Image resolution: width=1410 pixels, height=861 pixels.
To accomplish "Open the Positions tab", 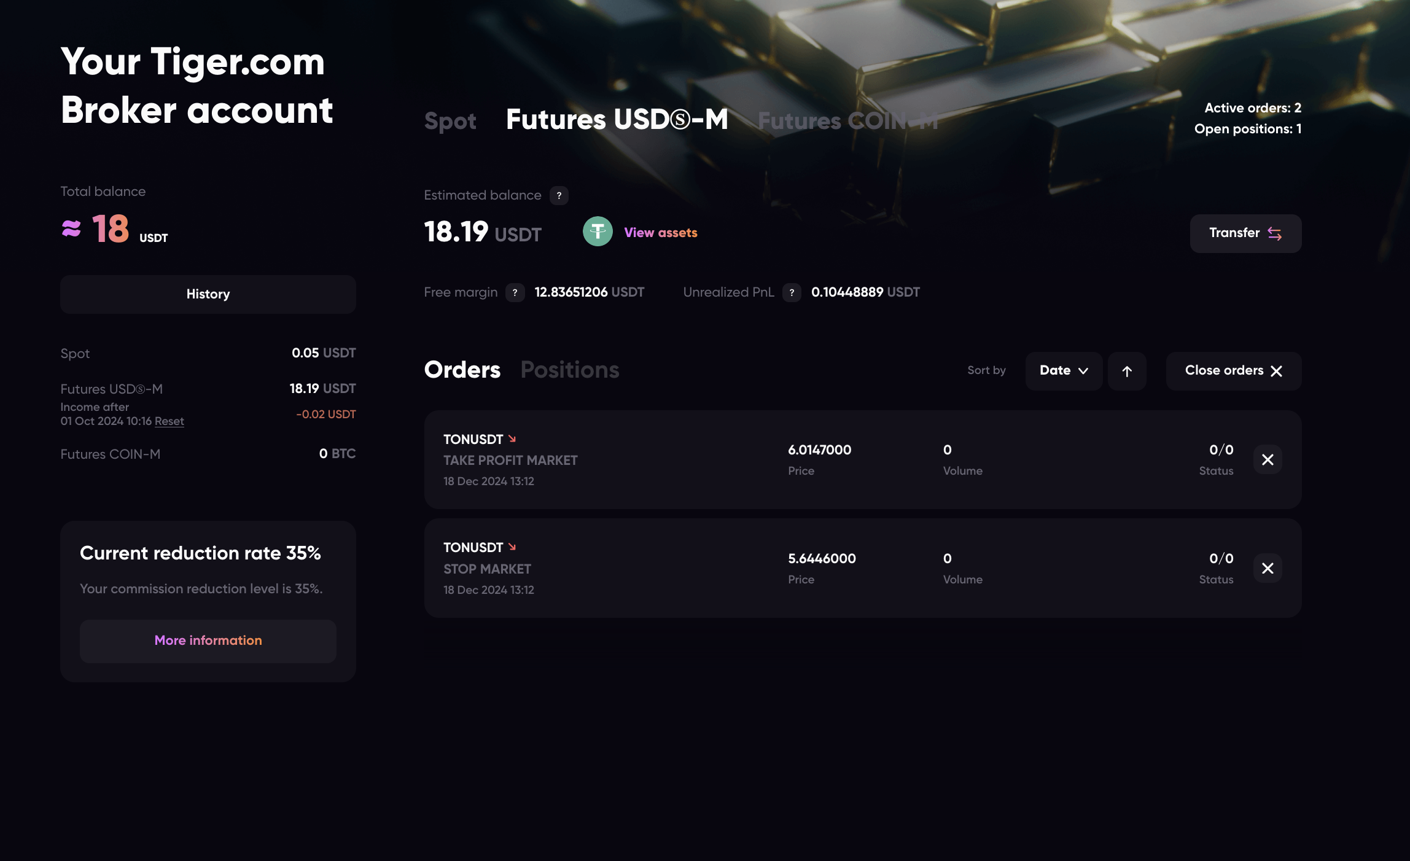I will (569, 370).
